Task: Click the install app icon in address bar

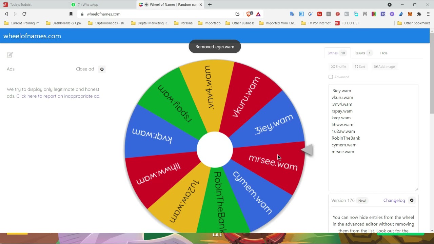Action: (237, 14)
